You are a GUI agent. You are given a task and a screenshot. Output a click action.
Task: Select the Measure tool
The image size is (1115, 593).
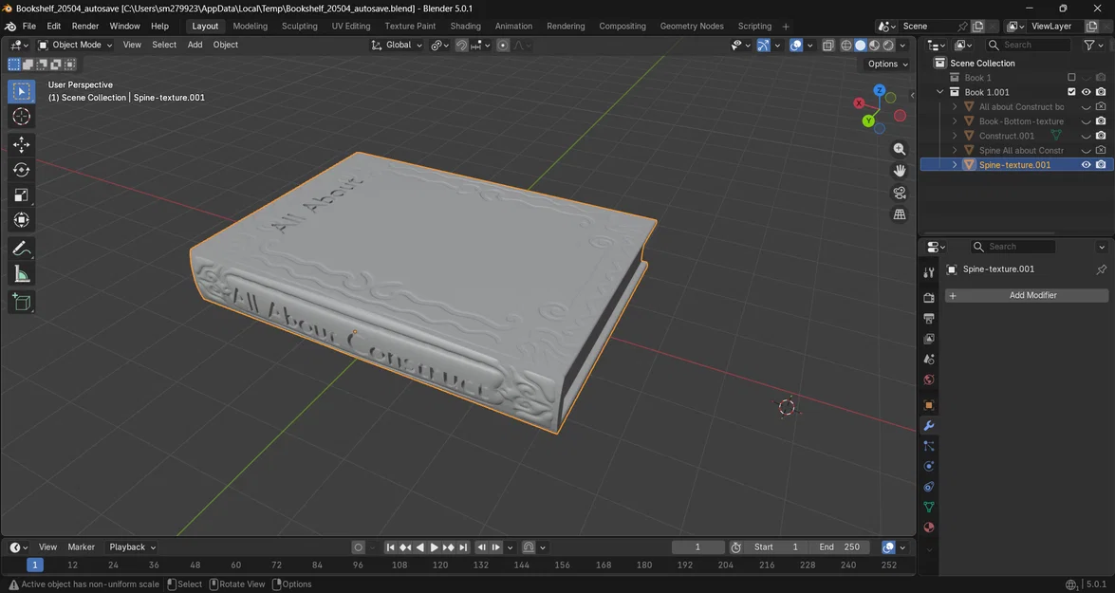tap(21, 273)
